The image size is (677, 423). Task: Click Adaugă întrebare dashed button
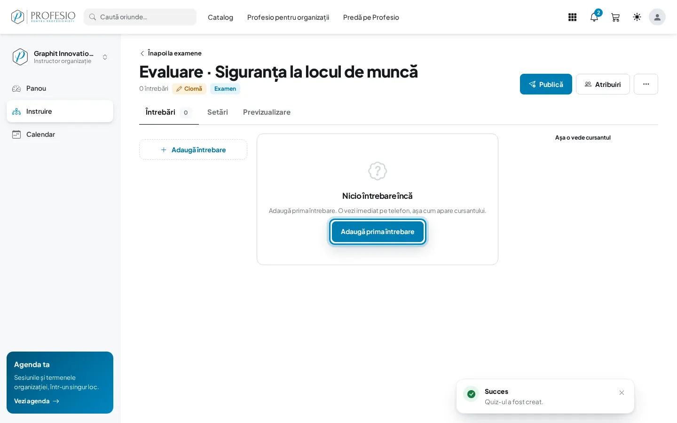(x=193, y=149)
